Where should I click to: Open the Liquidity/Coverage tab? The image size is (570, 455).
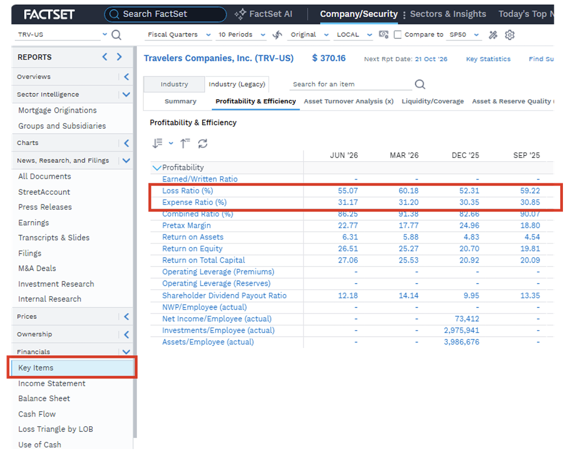point(433,101)
